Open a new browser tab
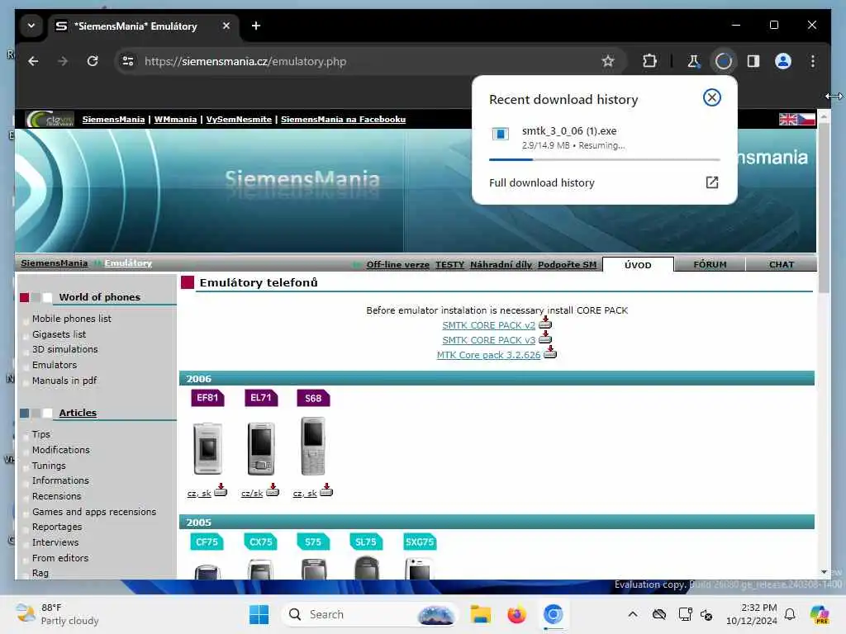This screenshot has width=846, height=634. coord(256,26)
